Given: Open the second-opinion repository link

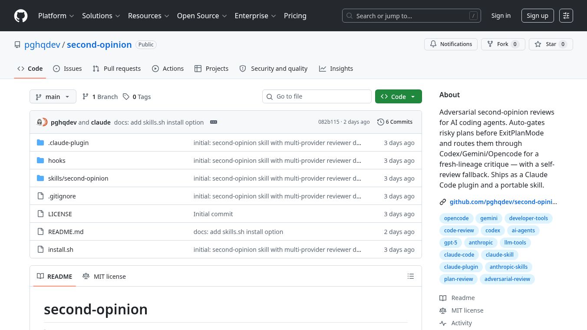Looking at the screenshot, I should click(99, 45).
